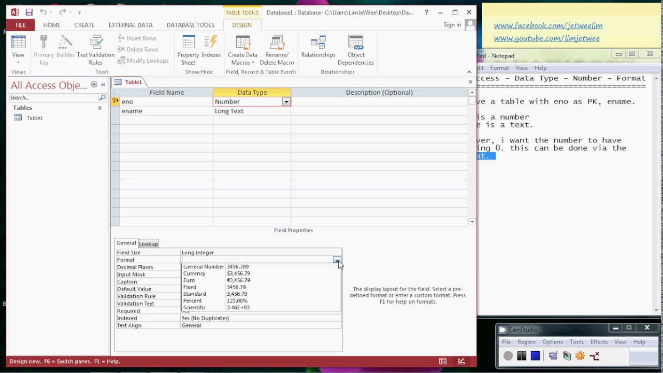
Task: Click Design view icon in status bar
Action: [460, 361]
